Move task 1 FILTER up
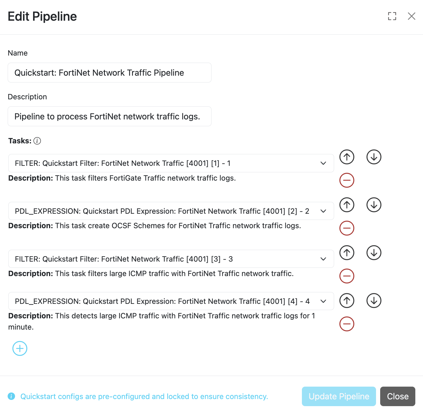 coord(347,157)
